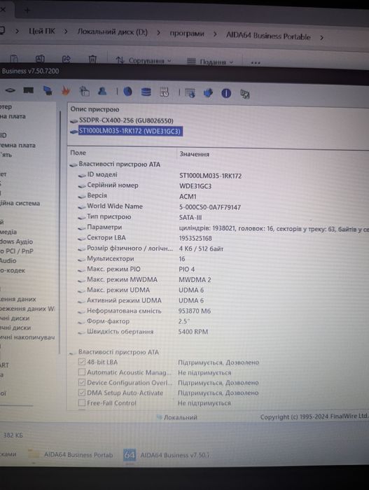Image resolution: width=369 pixels, height=490 pixels.
Task: Toggle the 48-bit LBA checkbox
Action: pyautogui.click(x=82, y=362)
